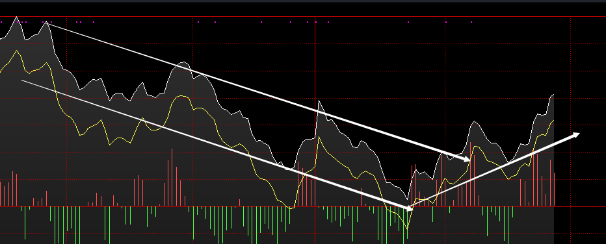The width and height of the screenshot is (606, 244).
Task: Click the left starting end of lower trend line
Action: point(22,80)
